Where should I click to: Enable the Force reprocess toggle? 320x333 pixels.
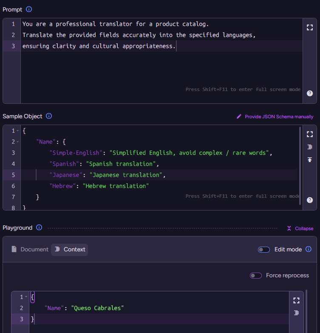[255, 276]
